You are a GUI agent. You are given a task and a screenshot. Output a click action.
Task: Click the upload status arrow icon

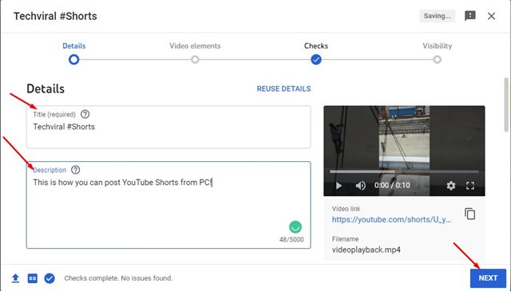(15, 278)
